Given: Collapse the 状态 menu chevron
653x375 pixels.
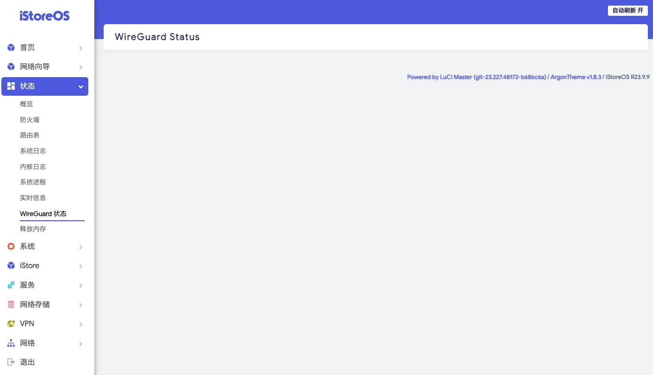Looking at the screenshot, I should click(81, 87).
